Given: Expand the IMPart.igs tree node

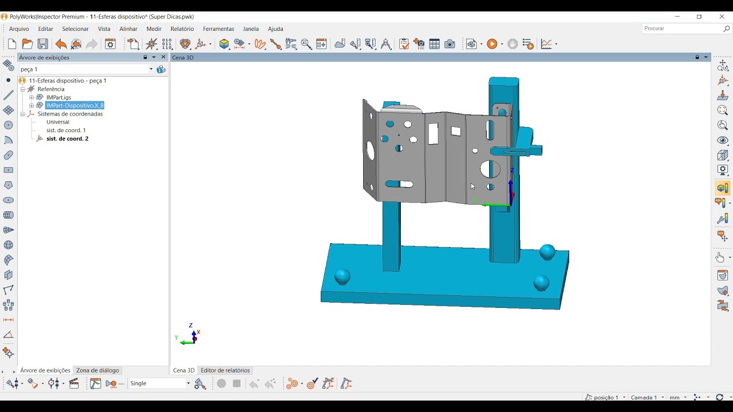Looking at the screenshot, I should 32,97.
